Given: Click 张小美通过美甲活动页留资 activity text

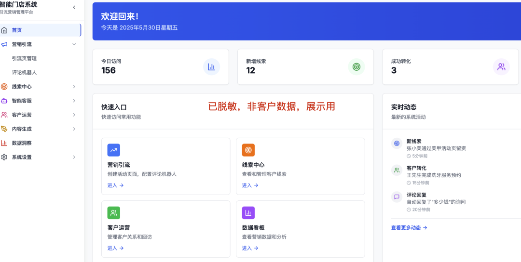Looking at the screenshot, I should pos(436,148).
